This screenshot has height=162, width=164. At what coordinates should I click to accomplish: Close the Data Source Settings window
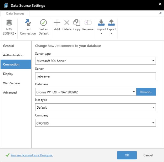160,4
